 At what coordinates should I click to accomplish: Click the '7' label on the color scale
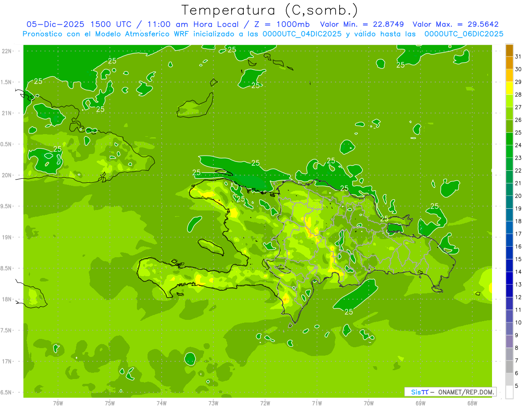(x=516, y=361)
